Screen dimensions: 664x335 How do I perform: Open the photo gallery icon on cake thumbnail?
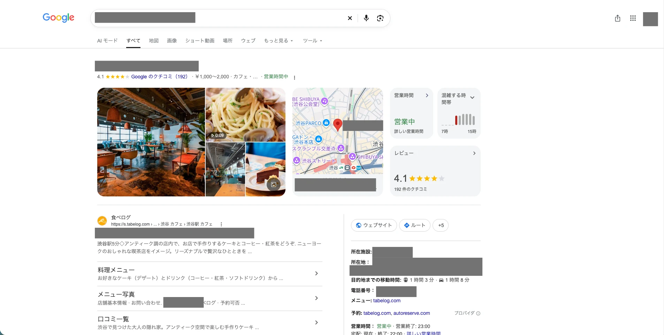(274, 185)
